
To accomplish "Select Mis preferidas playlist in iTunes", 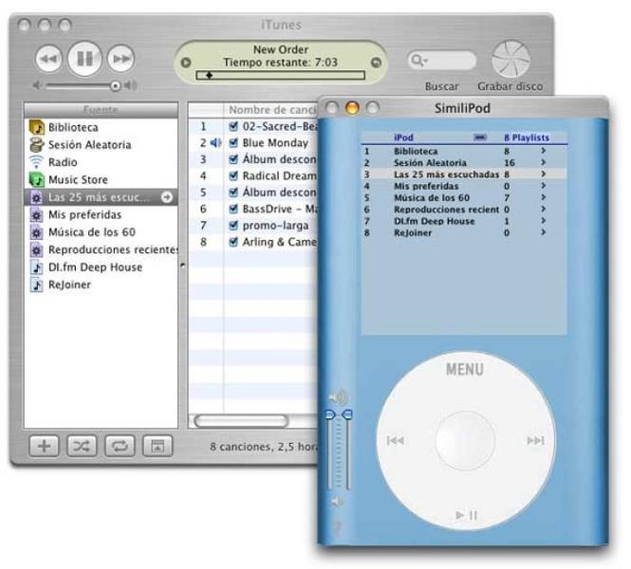I will [x=101, y=214].
